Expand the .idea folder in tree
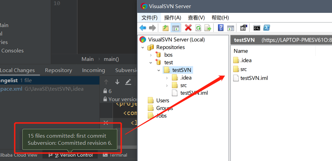 [x=167, y=78]
